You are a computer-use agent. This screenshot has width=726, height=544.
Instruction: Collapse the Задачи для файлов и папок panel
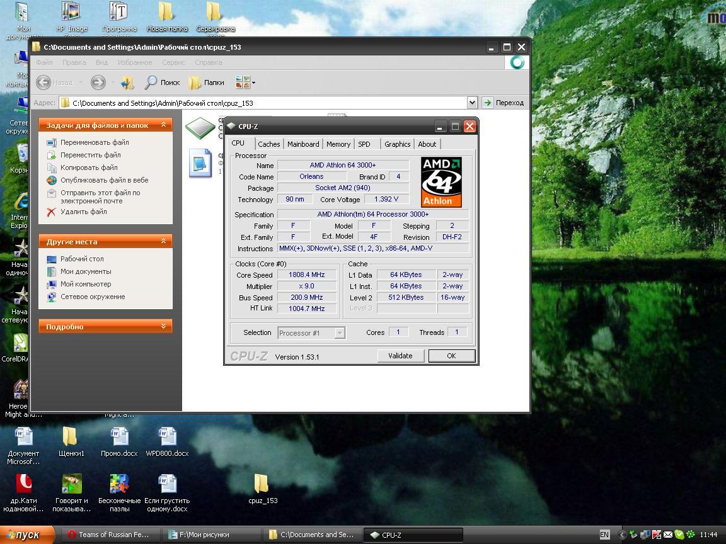[163, 125]
